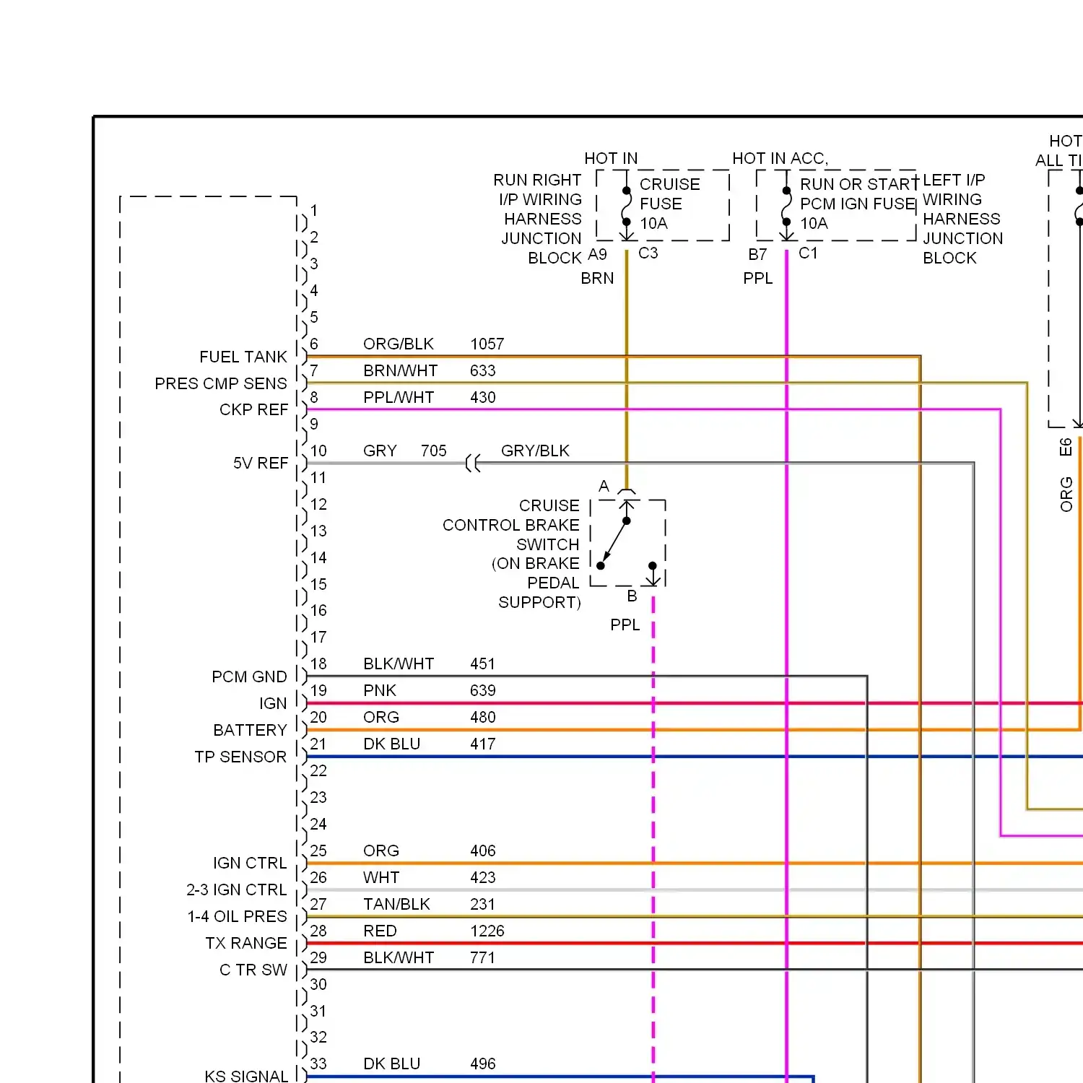Select circuit number 1226

[x=487, y=931]
